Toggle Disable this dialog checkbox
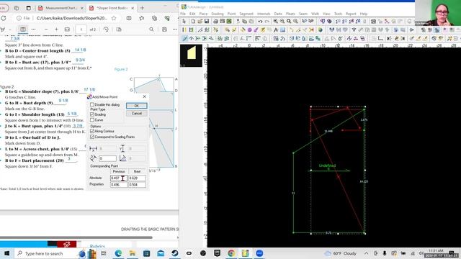 pyautogui.click(x=92, y=104)
